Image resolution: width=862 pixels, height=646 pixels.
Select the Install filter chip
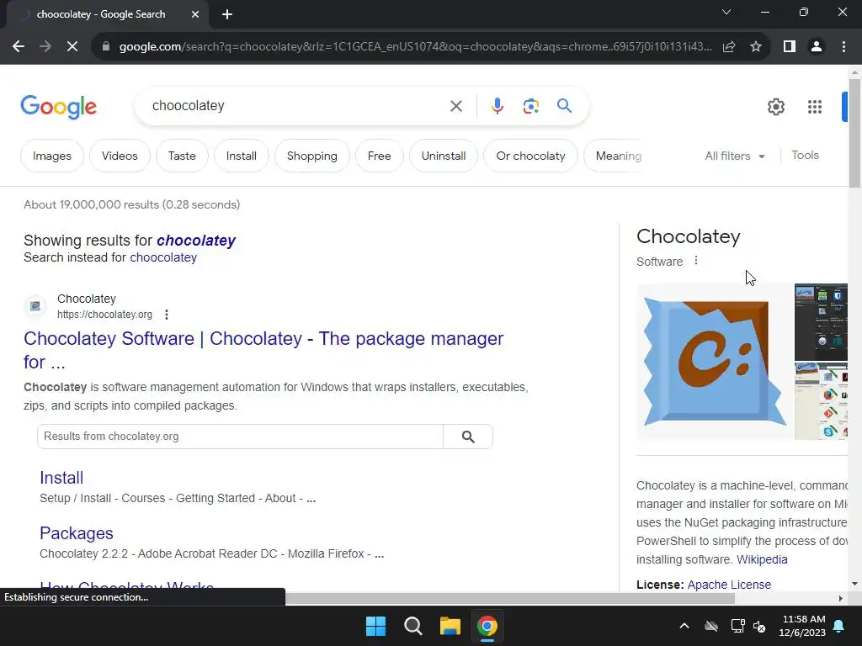pyautogui.click(x=242, y=156)
